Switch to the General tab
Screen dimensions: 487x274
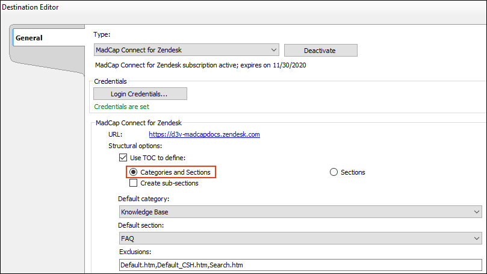click(x=29, y=38)
